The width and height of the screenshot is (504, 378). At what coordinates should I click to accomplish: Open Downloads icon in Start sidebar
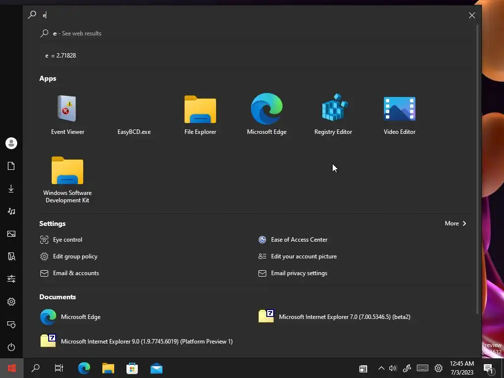point(11,189)
